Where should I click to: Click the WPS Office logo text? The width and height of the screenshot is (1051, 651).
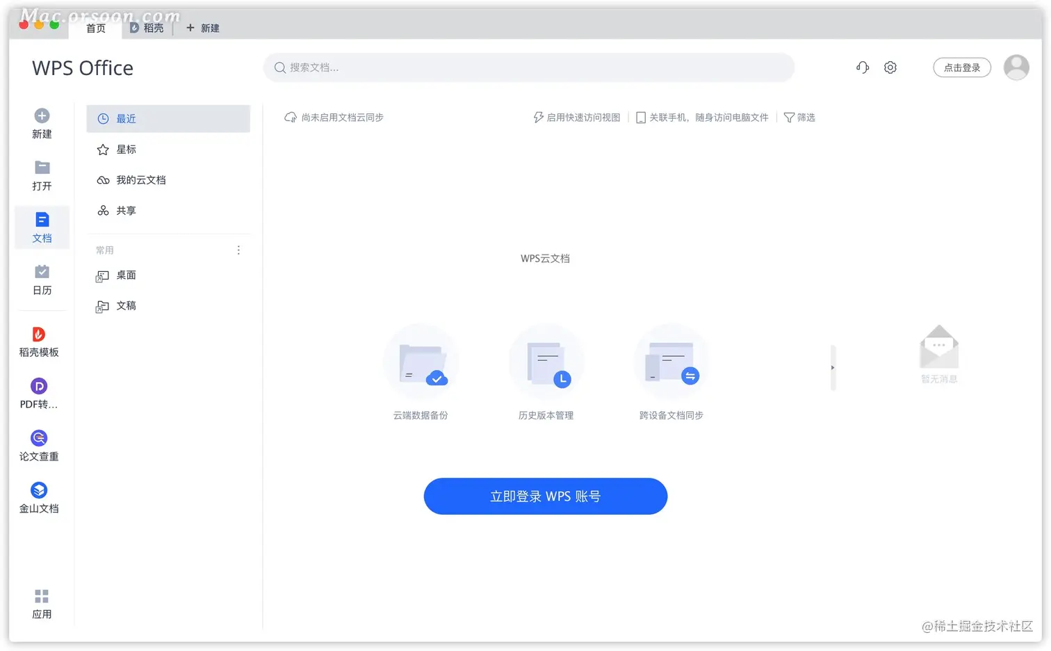tap(83, 68)
